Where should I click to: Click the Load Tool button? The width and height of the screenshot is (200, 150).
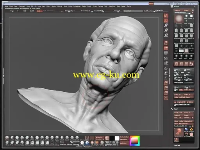click(179, 113)
